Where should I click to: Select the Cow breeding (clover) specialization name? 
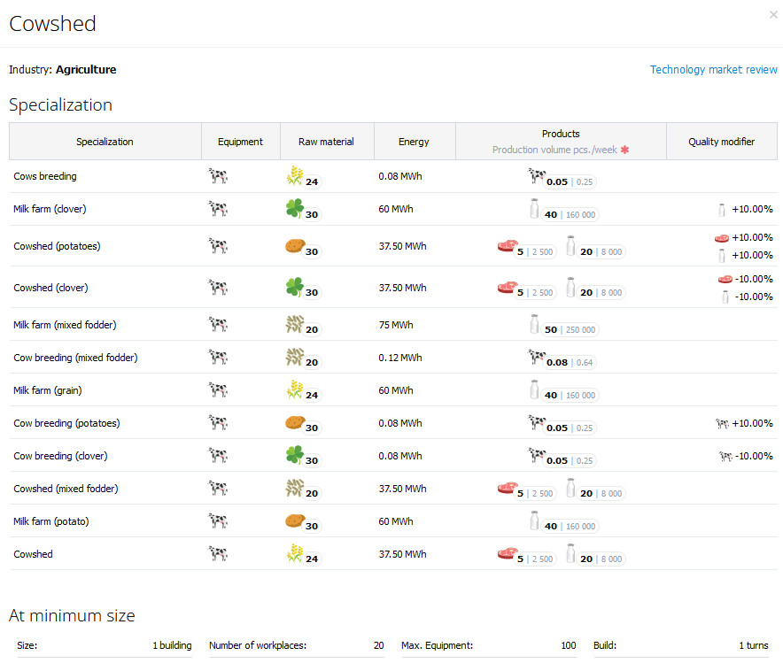(x=60, y=456)
